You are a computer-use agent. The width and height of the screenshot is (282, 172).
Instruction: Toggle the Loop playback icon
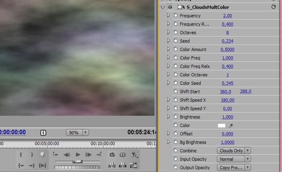pos(112,154)
